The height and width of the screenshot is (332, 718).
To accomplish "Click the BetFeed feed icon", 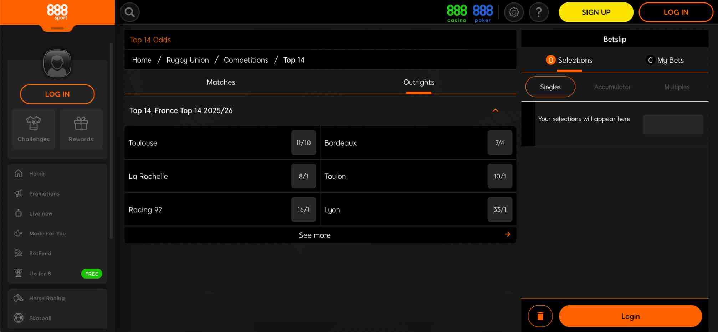I will 19,253.
